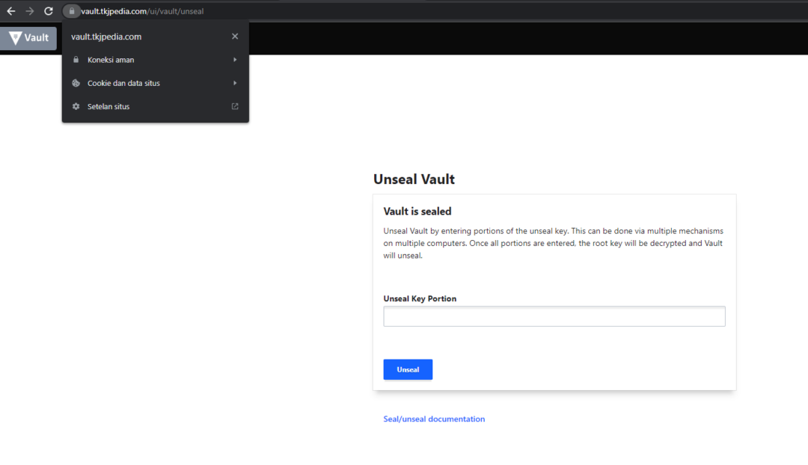Click the Unseal Key Portion input field
808x465 pixels.
point(554,315)
